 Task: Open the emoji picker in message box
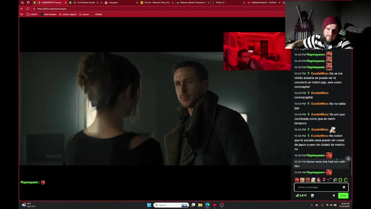[344, 187]
